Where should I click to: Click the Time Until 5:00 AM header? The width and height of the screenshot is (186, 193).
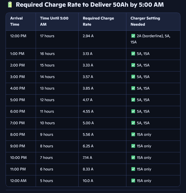[54, 21]
